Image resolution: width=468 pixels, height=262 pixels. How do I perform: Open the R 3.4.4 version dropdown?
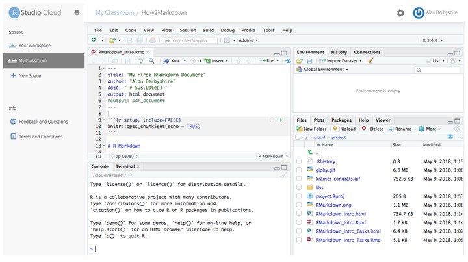point(432,40)
